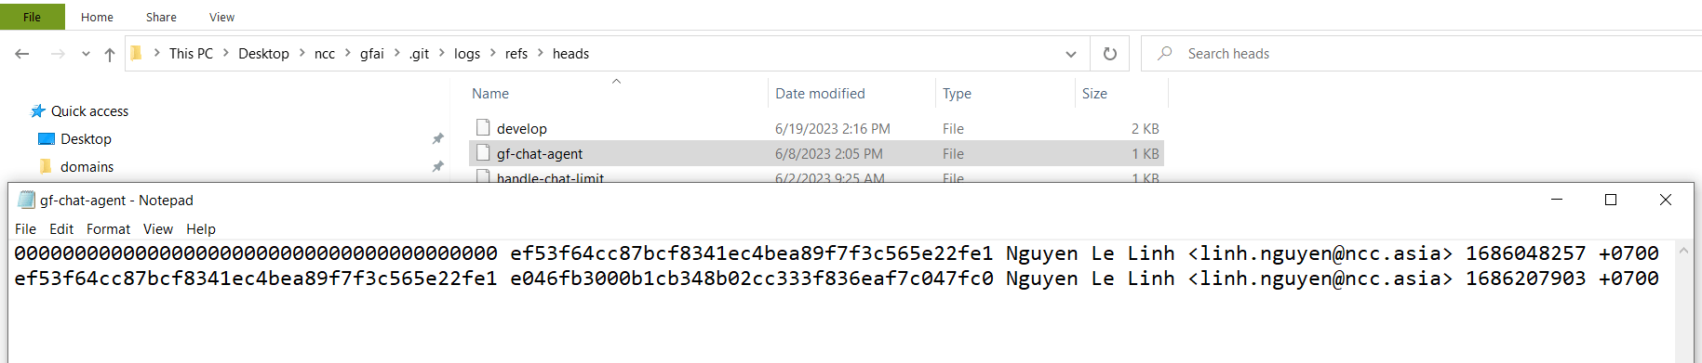The width and height of the screenshot is (1702, 363).
Task: Click the pin icon next to domains
Action: coord(437,167)
